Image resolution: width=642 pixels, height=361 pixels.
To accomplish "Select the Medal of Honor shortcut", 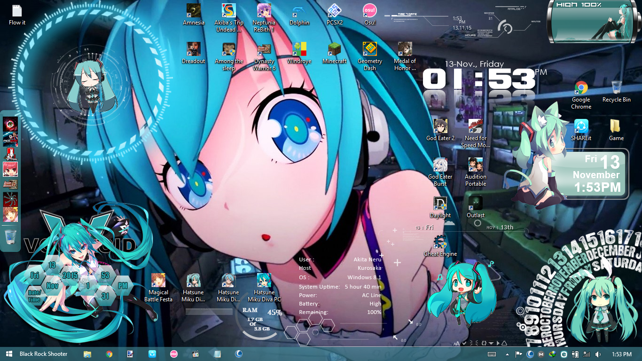I will point(405,56).
